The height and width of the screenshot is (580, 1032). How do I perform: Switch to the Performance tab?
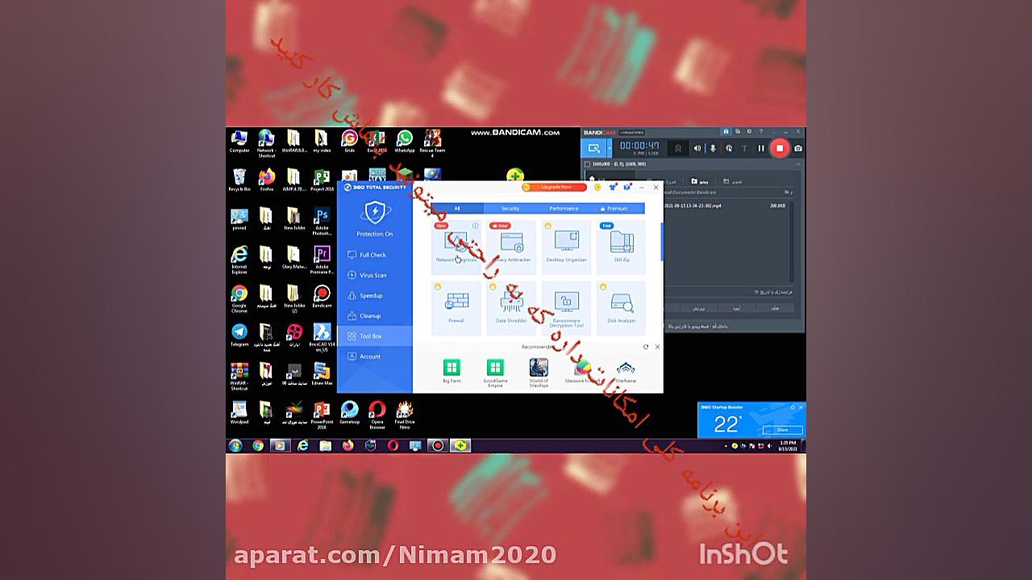tap(564, 209)
